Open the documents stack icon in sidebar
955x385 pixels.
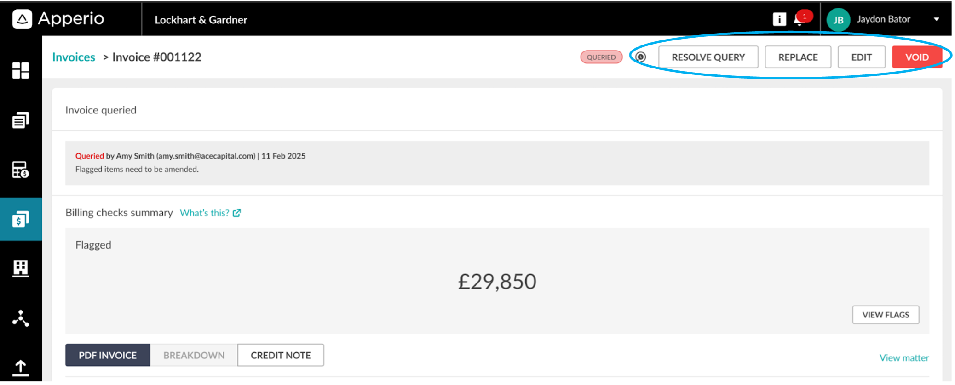click(21, 120)
